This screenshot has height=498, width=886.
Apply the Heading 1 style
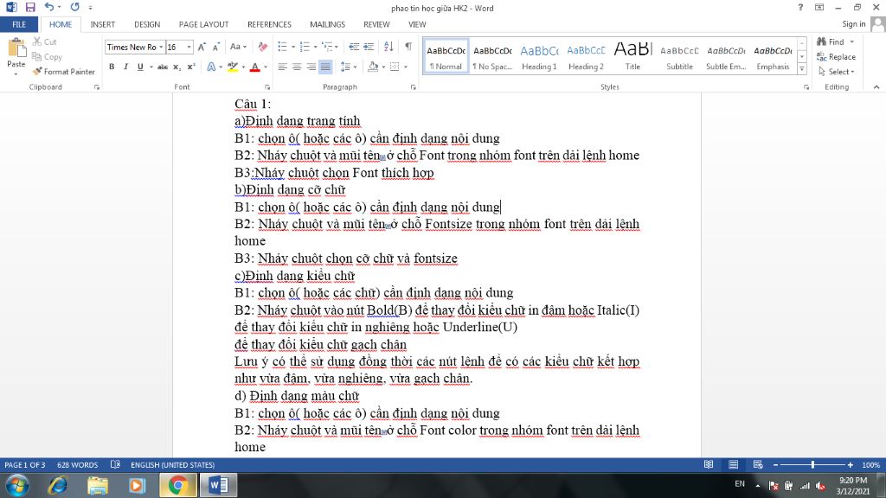tap(539, 56)
